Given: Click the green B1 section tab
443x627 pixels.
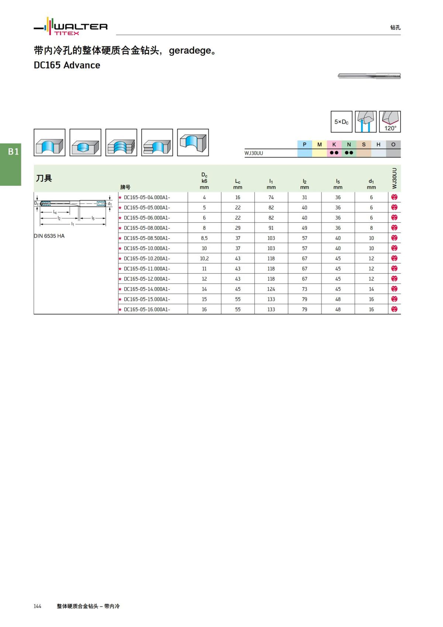Looking at the screenshot, I should click(11, 164).
